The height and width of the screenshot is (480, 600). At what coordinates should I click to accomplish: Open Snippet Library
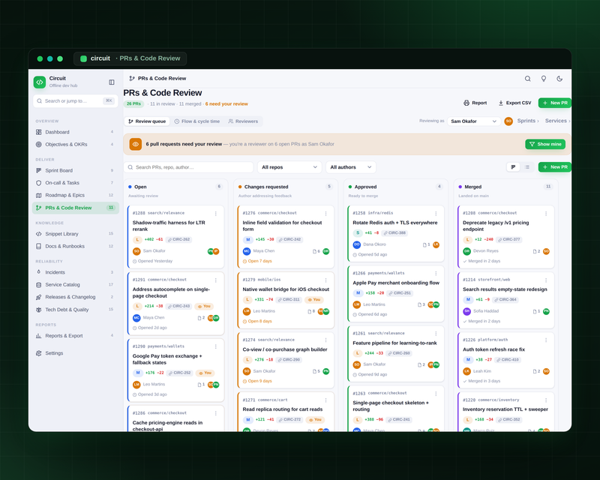pyautogui.click(x=76, y=234)
